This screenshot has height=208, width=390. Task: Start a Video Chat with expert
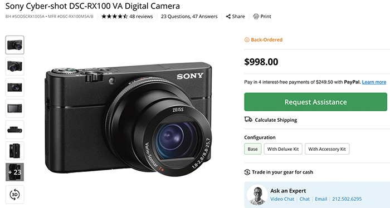click(x=282, y=199)
